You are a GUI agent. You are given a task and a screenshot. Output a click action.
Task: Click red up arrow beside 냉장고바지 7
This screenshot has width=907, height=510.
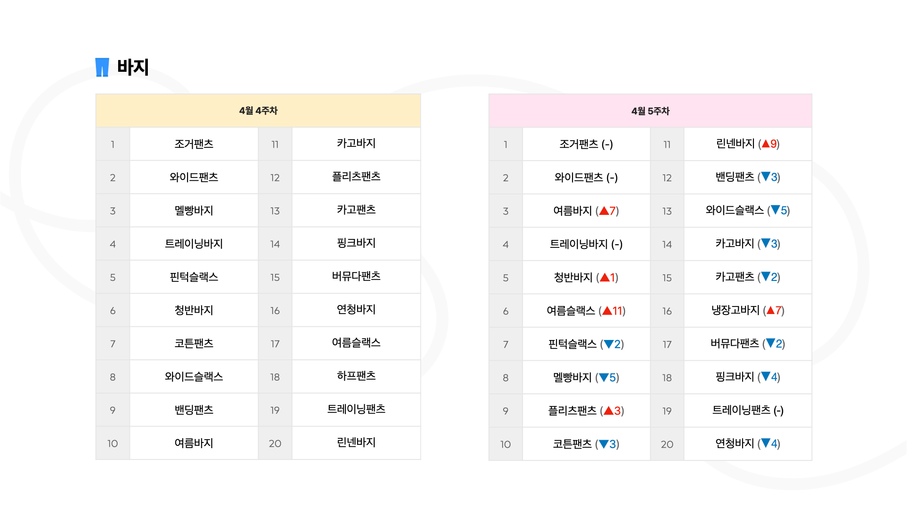point(770,310)
